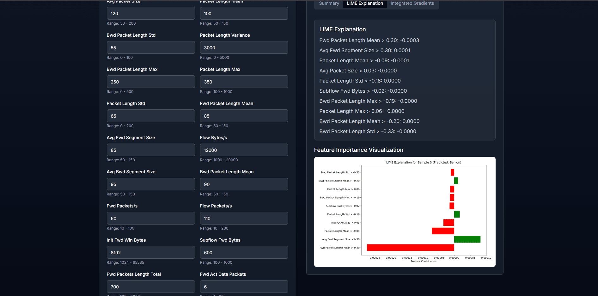This screenshot has height=296, width=598.
Task: Click the 'Packet Length Std > -0.18' explanation line
Action: (x=360, y=81)
